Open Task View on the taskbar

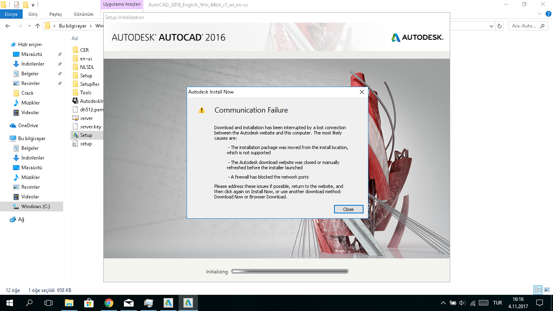(x=49, y=303)
